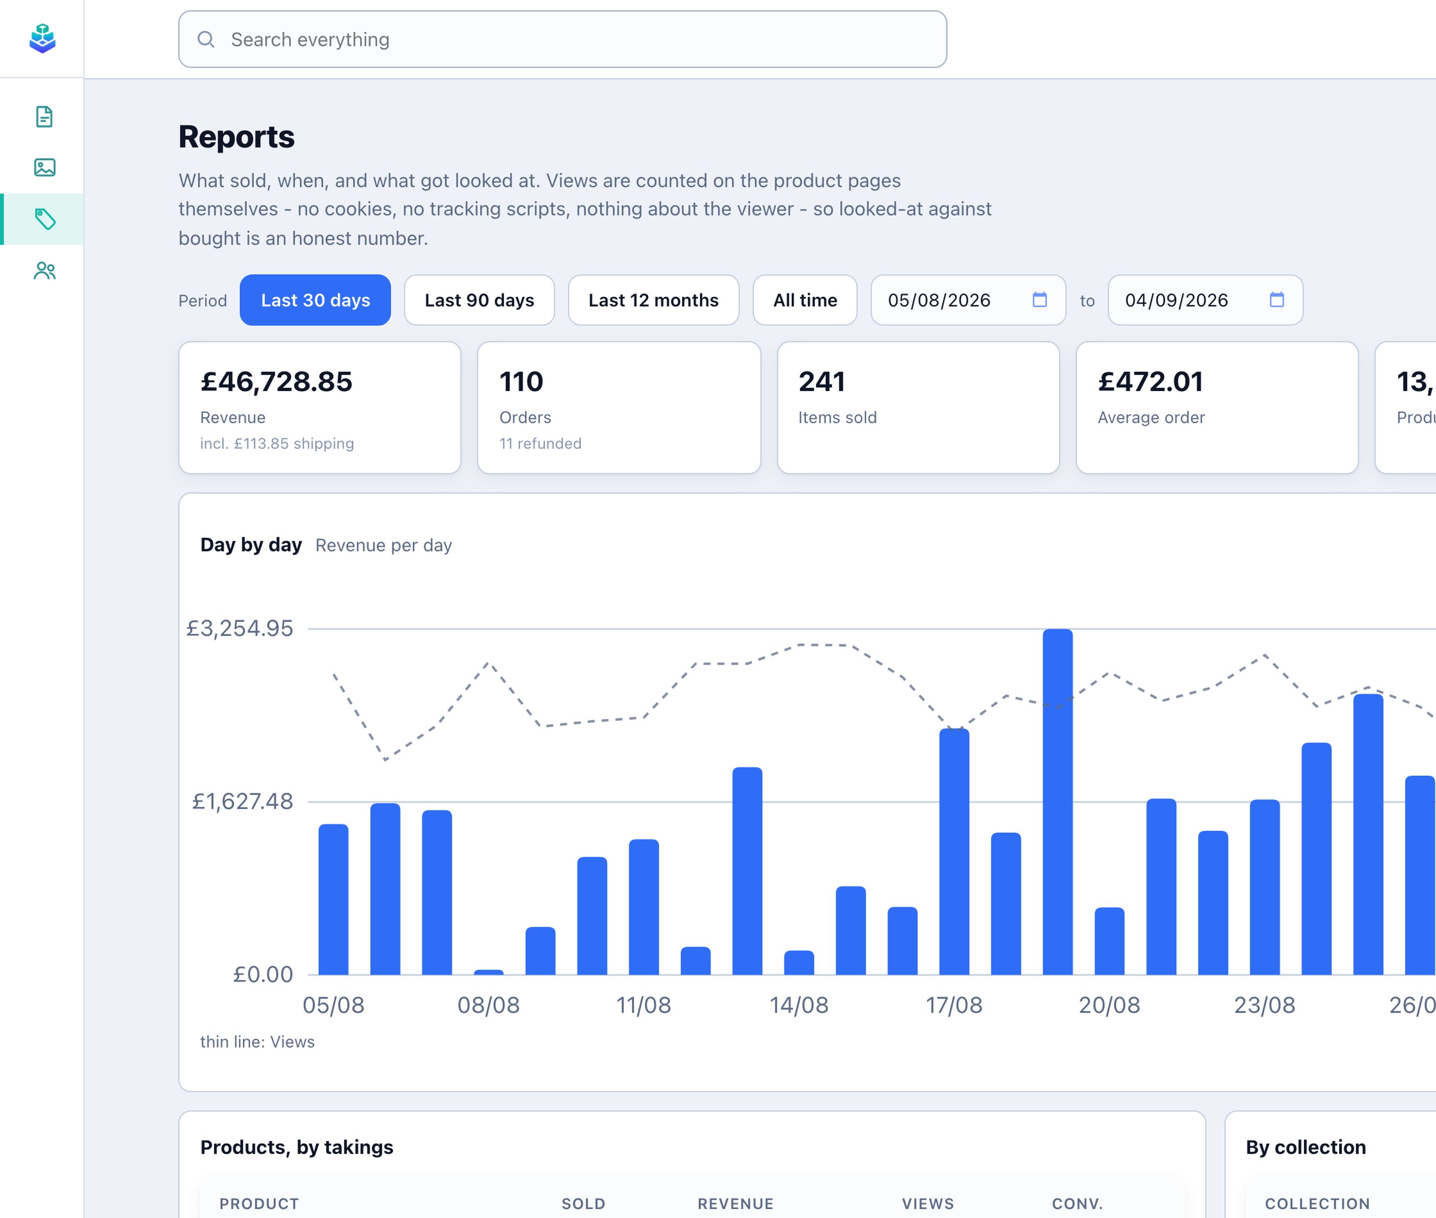The image size is (1436, 1218).
Task: Click the 08/08 date axis label
Action: 488,1006
